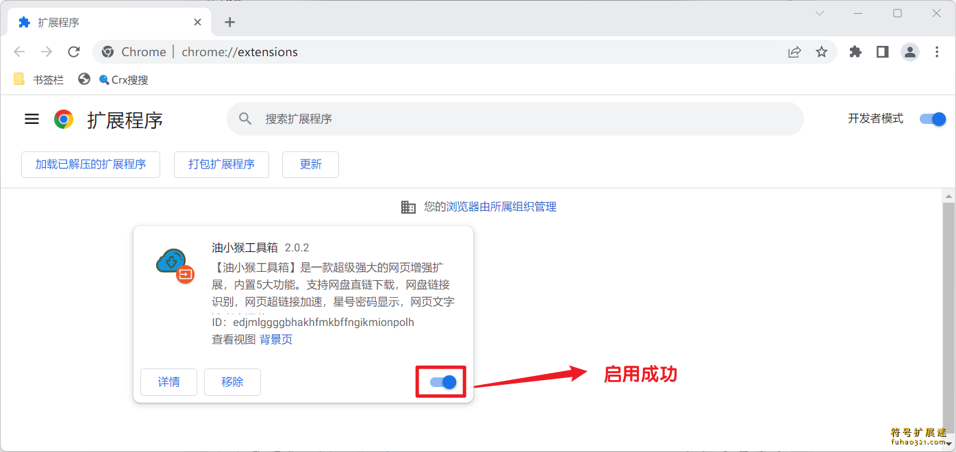Select the 扩展程序 browser tab
956x452 pixels.
[110, 23]
